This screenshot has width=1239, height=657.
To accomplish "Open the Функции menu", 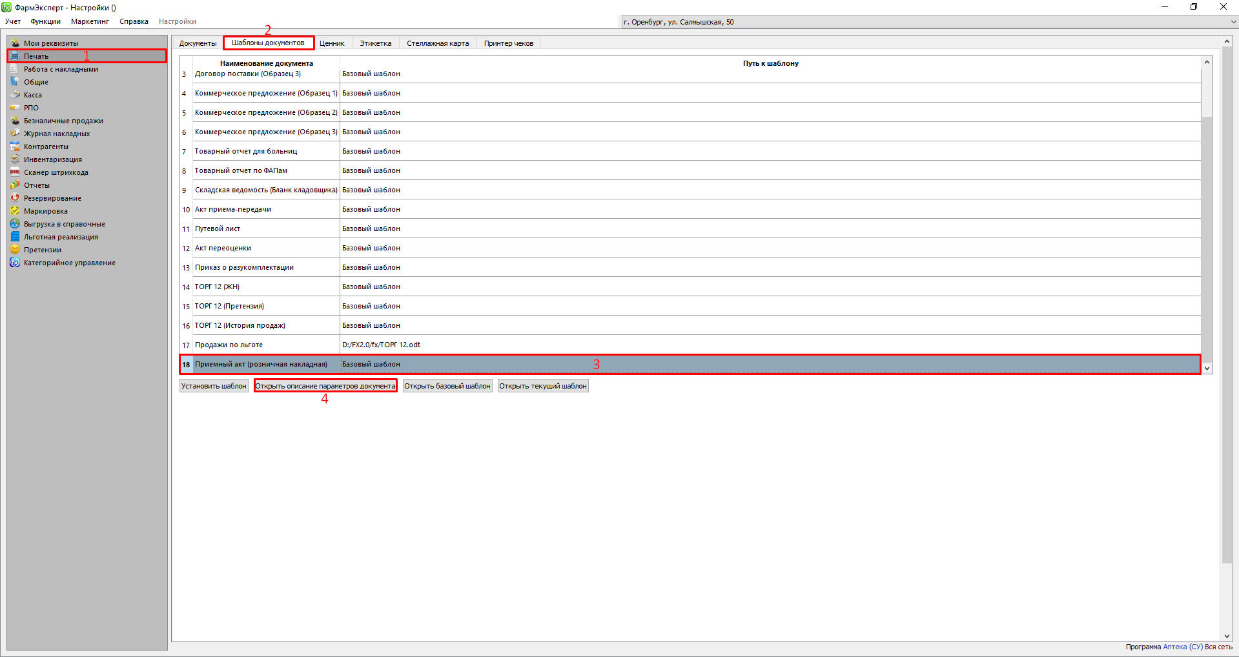I will [x=45, y=21].
